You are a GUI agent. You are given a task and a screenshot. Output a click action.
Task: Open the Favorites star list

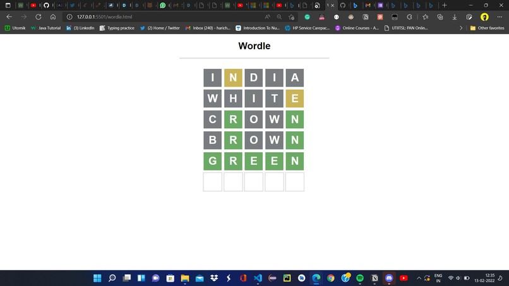click(x=425, y=17)
